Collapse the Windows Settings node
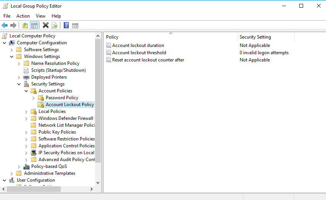Viewport: 326px width, 200px height. pos(12,56)
